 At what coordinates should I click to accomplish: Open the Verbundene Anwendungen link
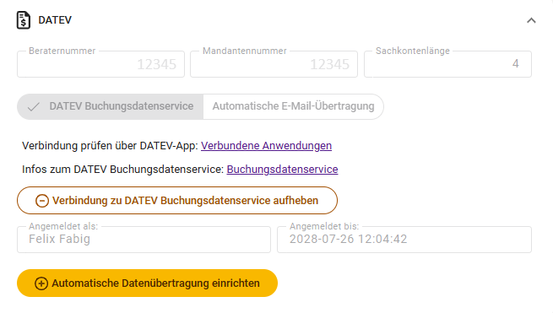(266, 146)
